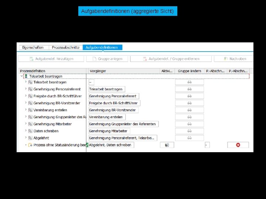The width and height of the screenshot is (266, 199).
Task: Expand Vereinbarung erstellen row
Action: pyautogui.click(x=26, y=110)
